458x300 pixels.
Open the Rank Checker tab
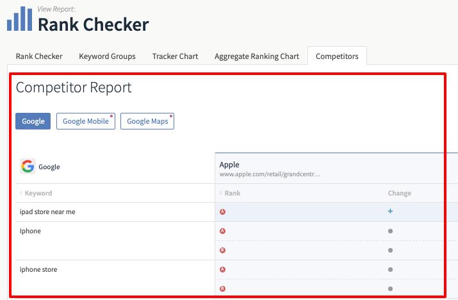(39, 56)
